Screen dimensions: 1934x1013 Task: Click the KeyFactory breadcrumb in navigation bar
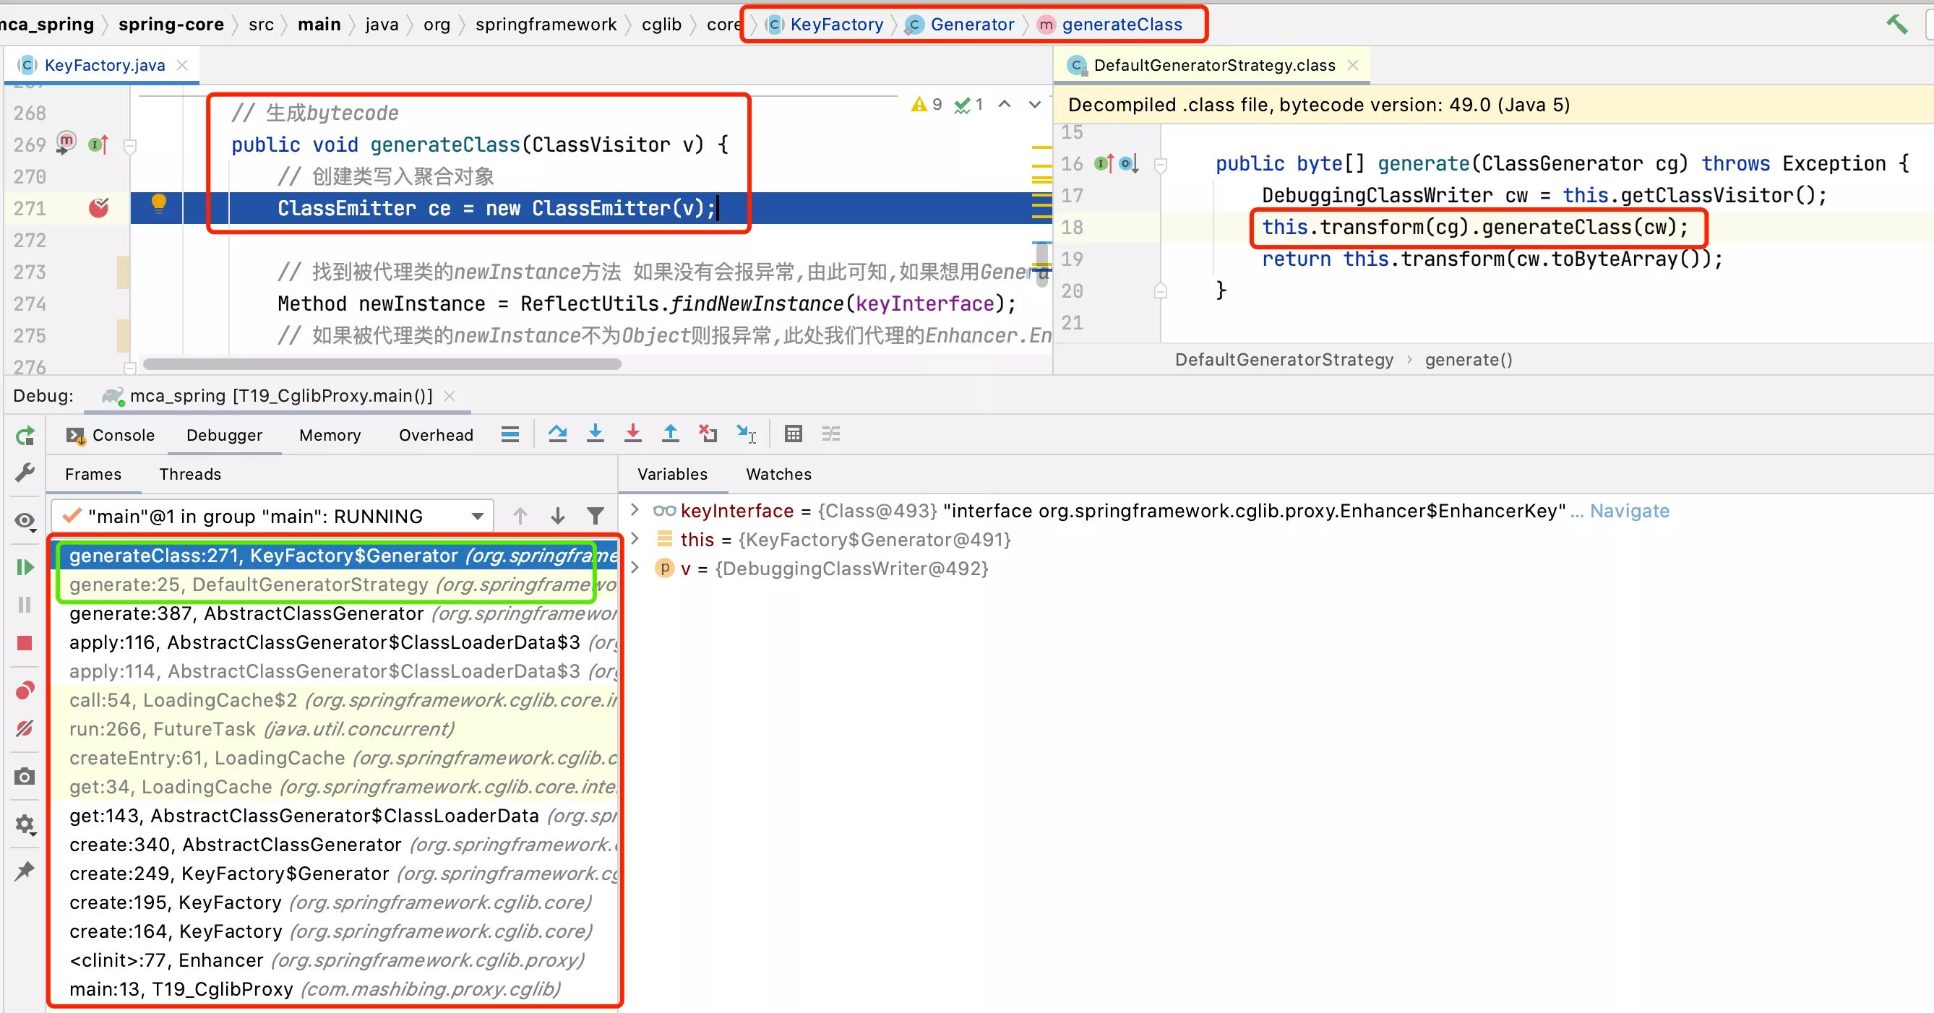[826, 24]
